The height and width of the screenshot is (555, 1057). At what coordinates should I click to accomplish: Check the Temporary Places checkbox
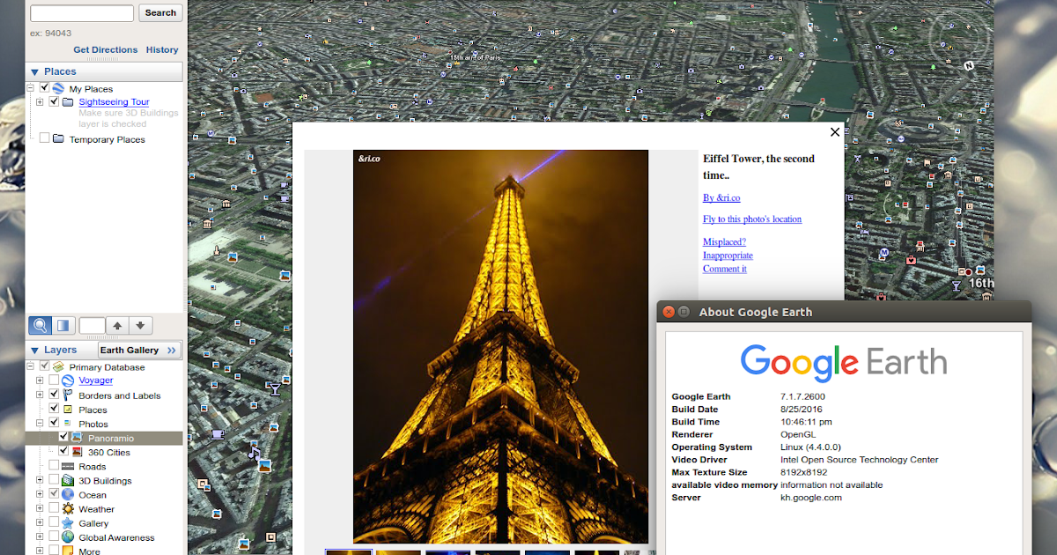point(45,138)
